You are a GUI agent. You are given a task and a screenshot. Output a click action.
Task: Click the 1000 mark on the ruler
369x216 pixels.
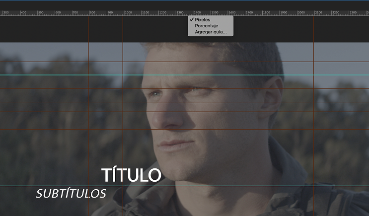pyautogui.click(x=128, y=12)
